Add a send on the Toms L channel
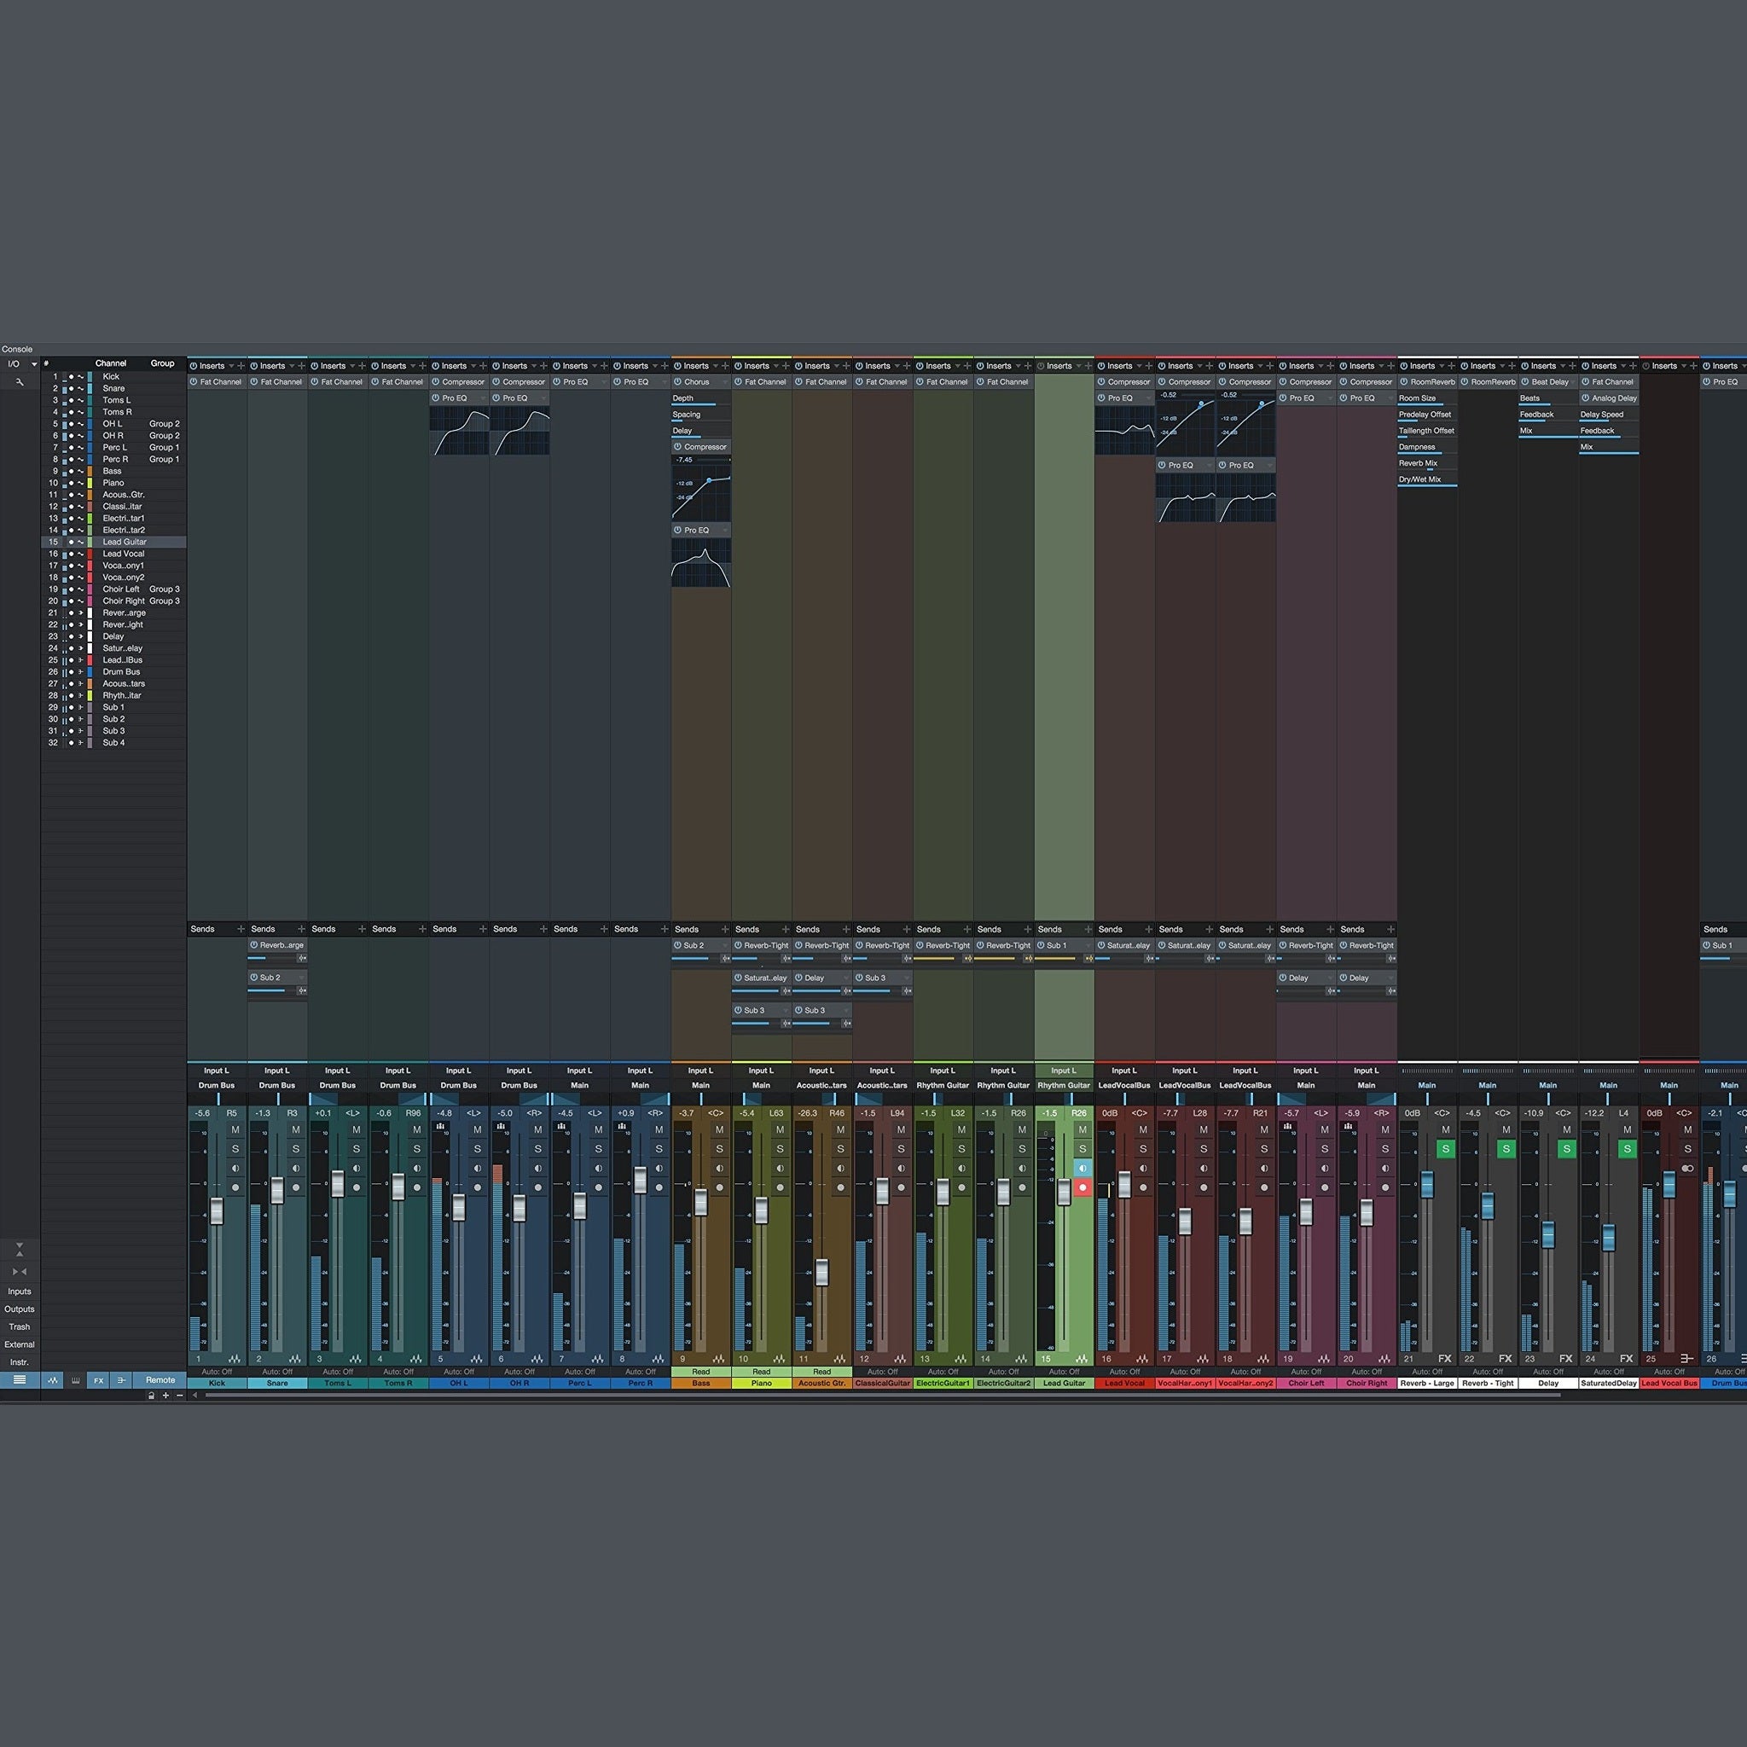This screenshot has width=1747, height=1747. click(x=362, y=929)
